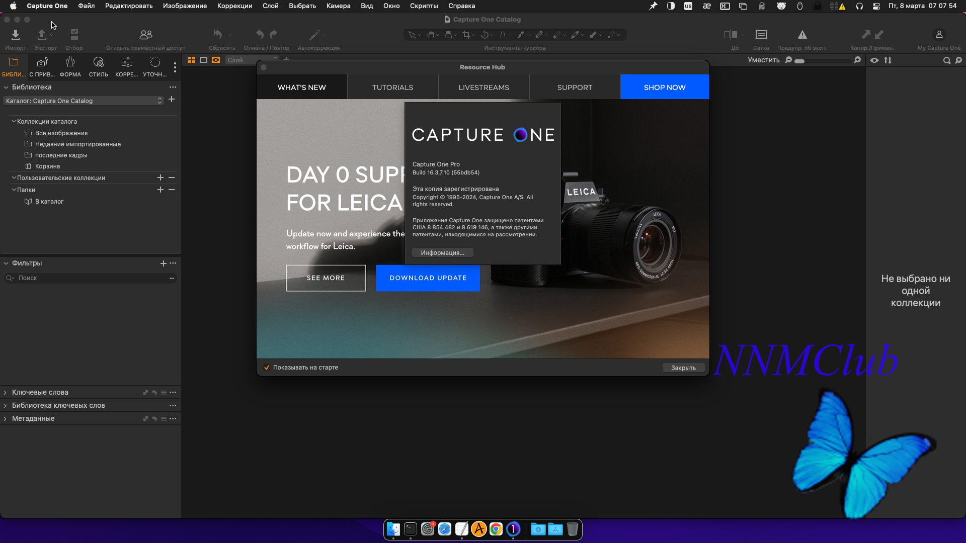Uncheck Show at startup (Показывать на старте)
Viewport: 966px width, 543px height.
[267, 368]
